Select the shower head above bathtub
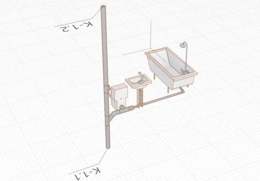The width and height of the screenshot is (260, 181). (183, 45)
